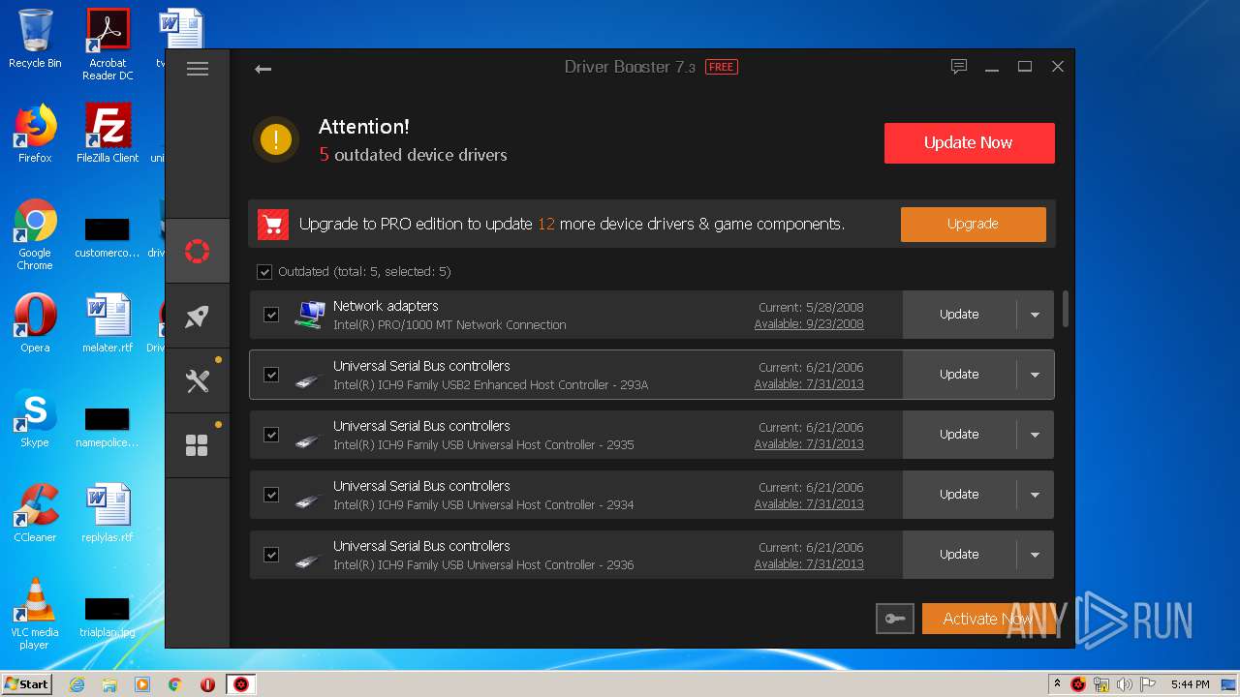Open CCleaner desktop shortcut

[35, 513]
